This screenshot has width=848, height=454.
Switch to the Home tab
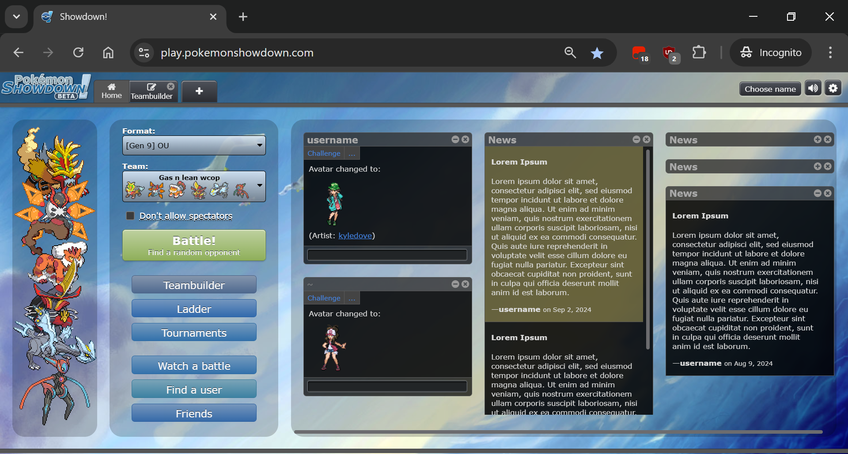coord(111,91)
